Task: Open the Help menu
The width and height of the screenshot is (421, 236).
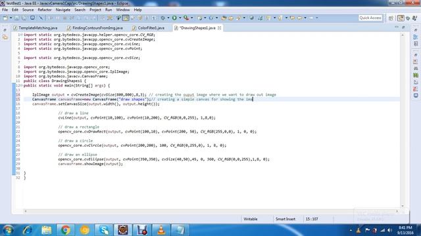Action: [x=137, y=10]
